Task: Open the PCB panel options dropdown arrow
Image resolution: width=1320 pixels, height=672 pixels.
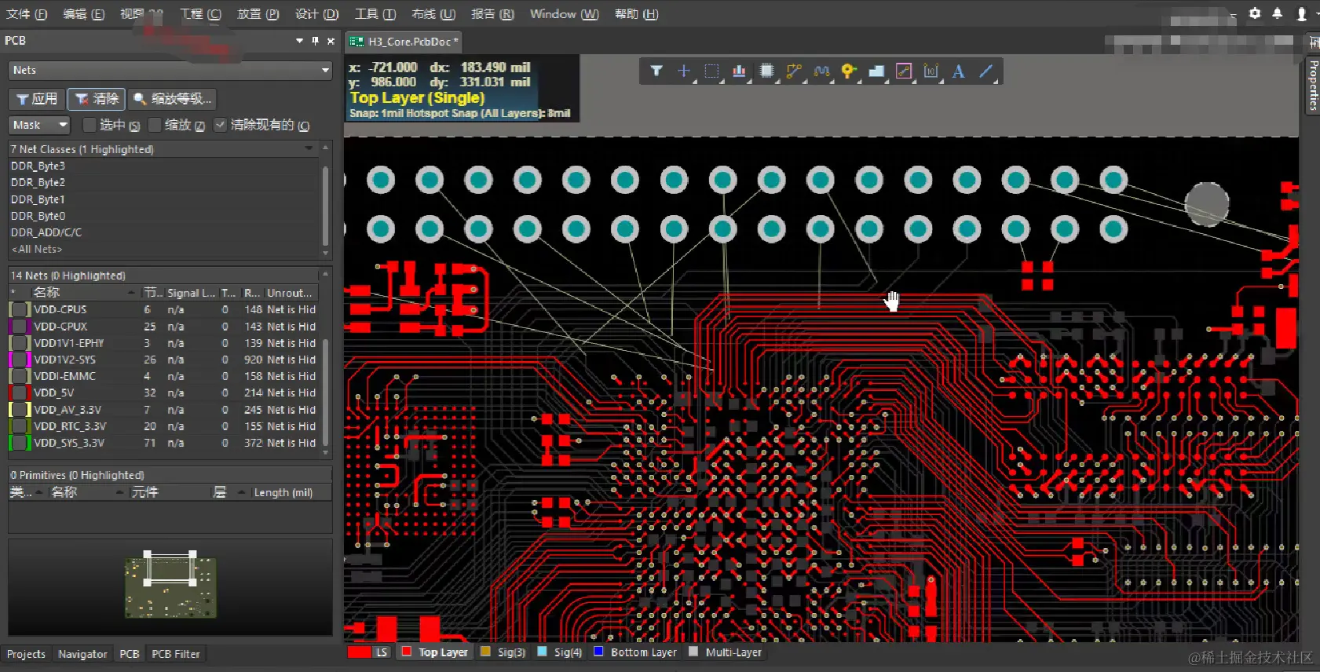Action: pos(299,41)
